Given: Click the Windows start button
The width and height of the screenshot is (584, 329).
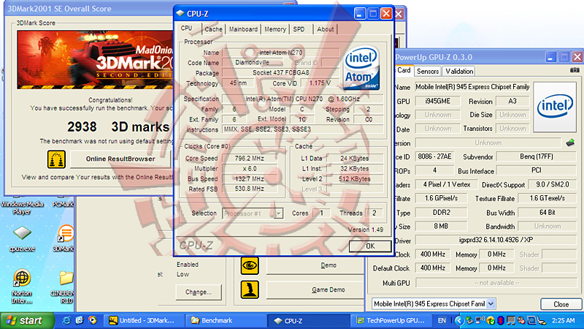Looking at the screenshot, I should point(27,320).
